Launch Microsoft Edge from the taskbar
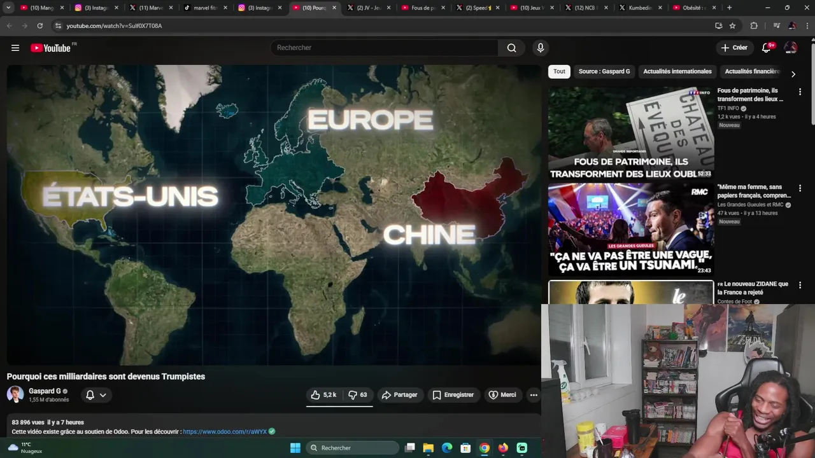The image size is (815, 458). coord(447,448)
